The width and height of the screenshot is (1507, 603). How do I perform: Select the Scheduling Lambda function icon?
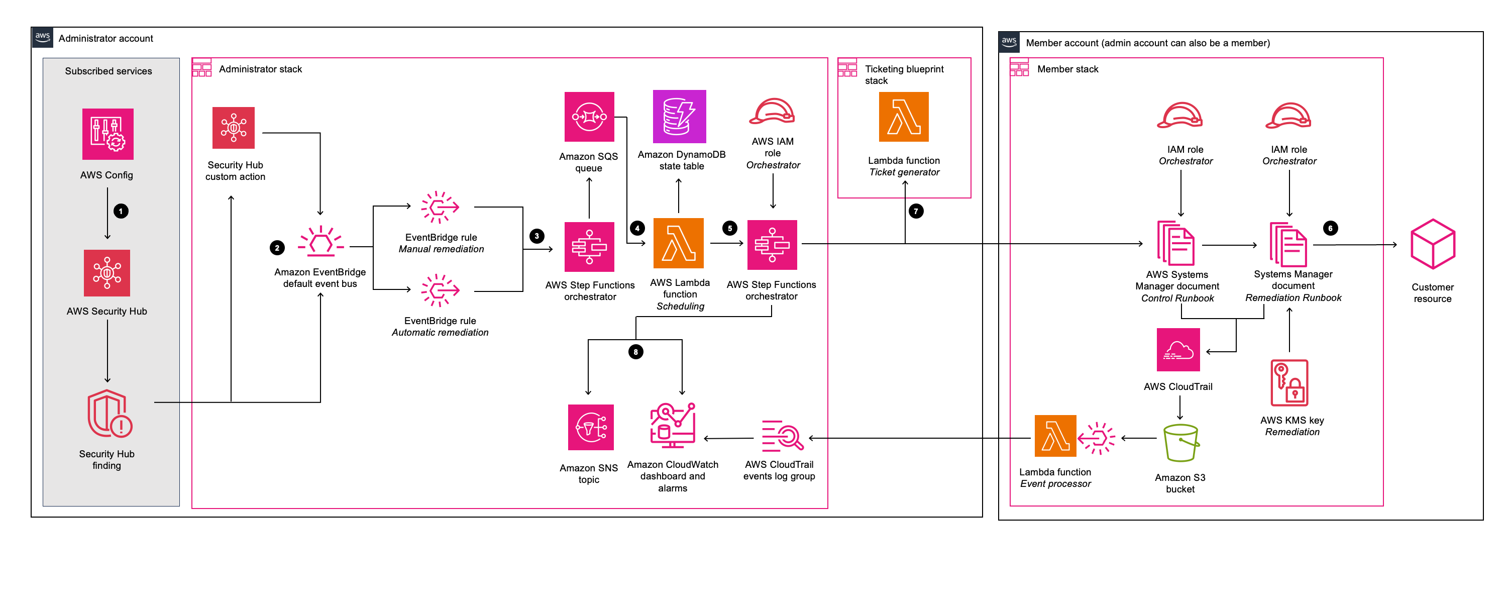coord(679,244)
